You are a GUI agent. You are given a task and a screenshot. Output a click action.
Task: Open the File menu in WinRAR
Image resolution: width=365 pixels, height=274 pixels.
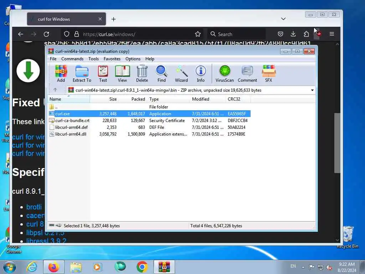click(53, 59)
